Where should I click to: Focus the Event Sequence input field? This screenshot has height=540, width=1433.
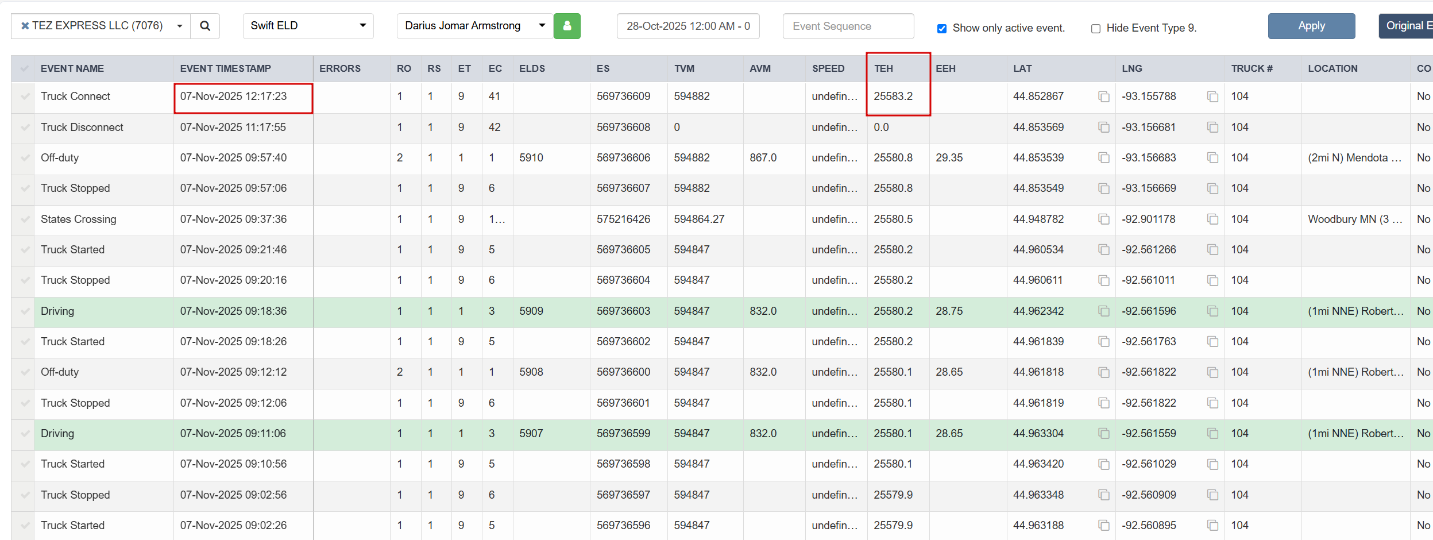click(x=848, y=26)
